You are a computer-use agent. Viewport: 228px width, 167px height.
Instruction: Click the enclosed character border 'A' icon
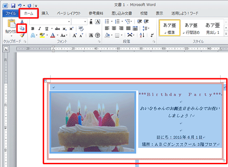tap(98, 22)
